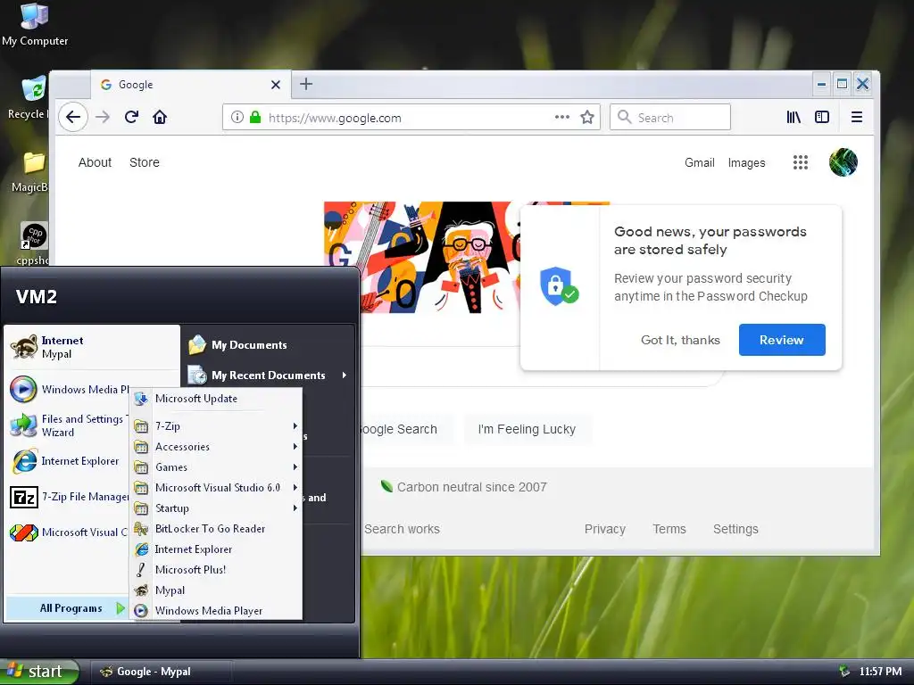914x685 pixels.
Task: Open the Settings footer link
Action: [x=735, y=529]
